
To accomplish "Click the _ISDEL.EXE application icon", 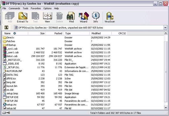I will [5, 63].
